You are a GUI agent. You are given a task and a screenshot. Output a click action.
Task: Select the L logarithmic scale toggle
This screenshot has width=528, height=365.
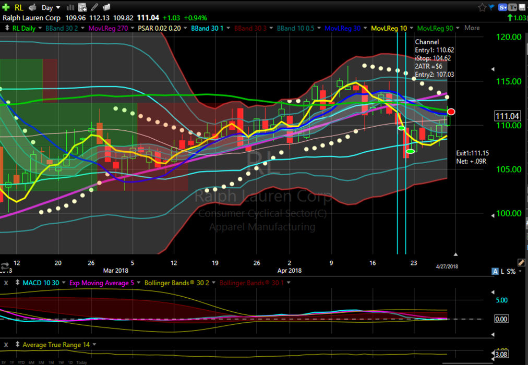pos(502,271)
